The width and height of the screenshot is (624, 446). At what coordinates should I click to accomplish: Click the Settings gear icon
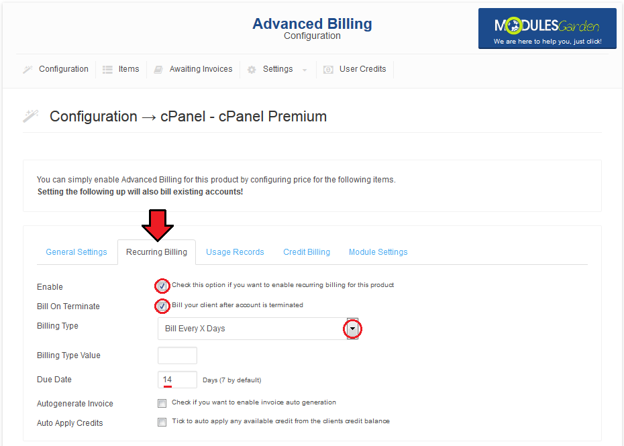coord(252,70)
